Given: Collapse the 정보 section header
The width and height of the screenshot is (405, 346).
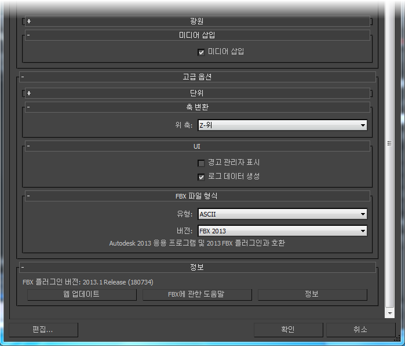Looking at the screenshot, I should point(198,267).
